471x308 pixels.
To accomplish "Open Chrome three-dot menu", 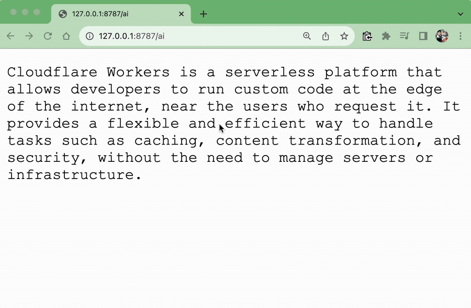I will pyautogui.click(x=461, y=36).
